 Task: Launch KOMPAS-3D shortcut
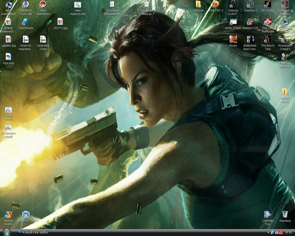pos(25,215)
